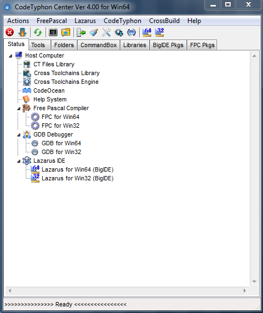Click the CodeOcean waves icon

coord(27,90)
